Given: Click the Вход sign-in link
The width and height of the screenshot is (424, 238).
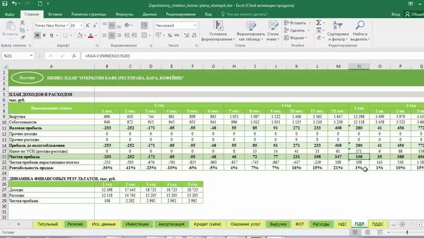Looking at the screenshot, I should 396,15.
